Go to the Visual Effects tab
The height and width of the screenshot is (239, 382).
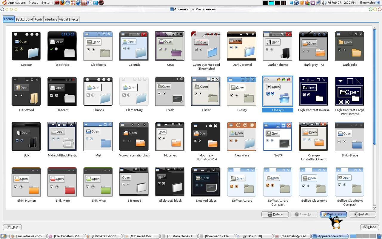click(69, 19)
